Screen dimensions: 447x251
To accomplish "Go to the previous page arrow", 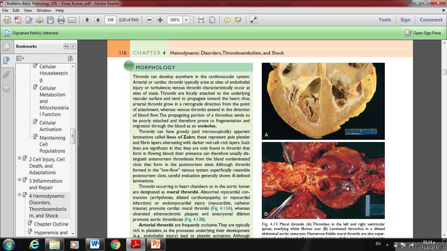I will point(87,20).
